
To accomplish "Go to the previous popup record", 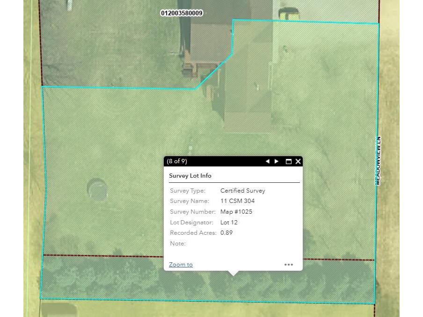I will 268,161.
